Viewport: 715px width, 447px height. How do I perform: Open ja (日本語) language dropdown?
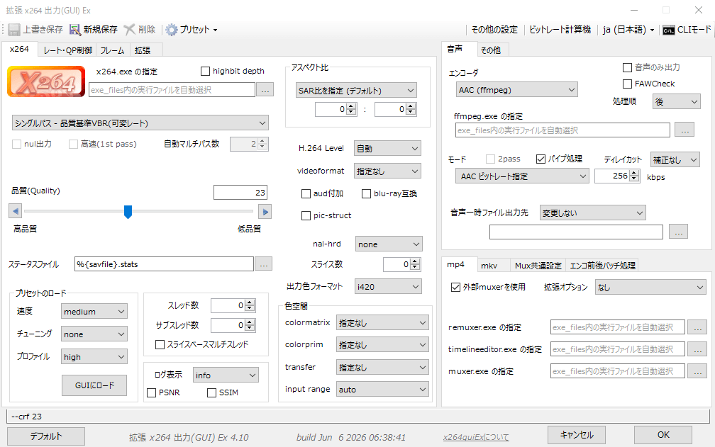628,30
